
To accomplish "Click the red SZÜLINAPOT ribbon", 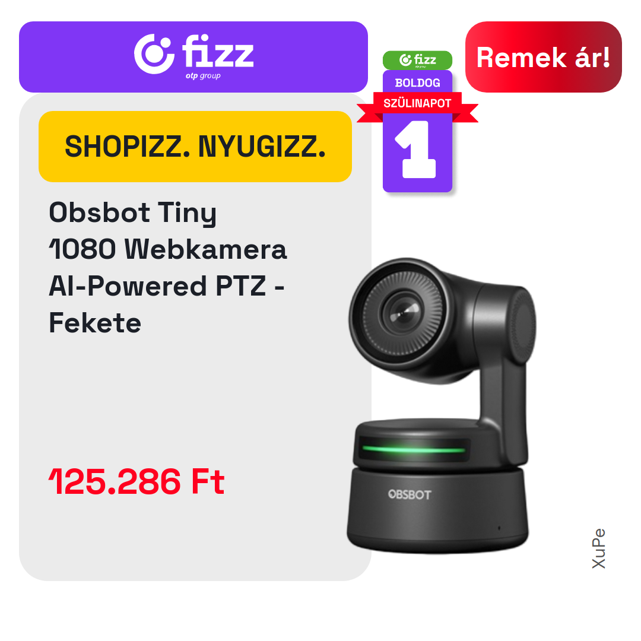I will pyautogui.click(x=417, y=103).
